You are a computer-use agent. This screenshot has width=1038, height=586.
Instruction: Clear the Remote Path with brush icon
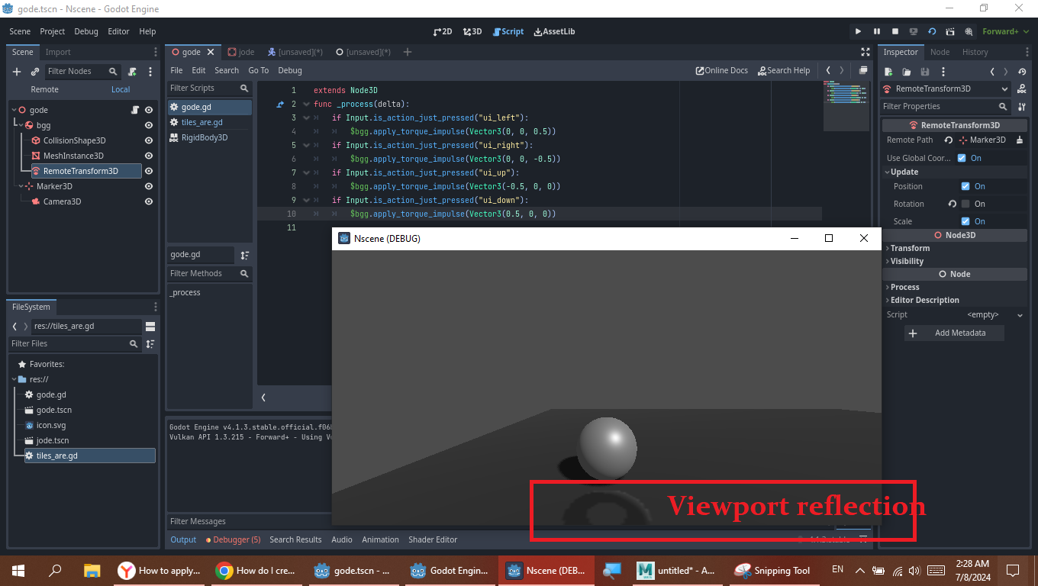coord(1020,140)
